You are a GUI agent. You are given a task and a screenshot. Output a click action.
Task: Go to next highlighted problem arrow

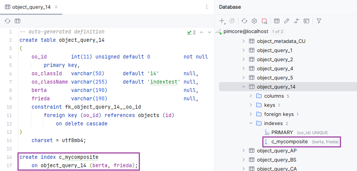209,32
